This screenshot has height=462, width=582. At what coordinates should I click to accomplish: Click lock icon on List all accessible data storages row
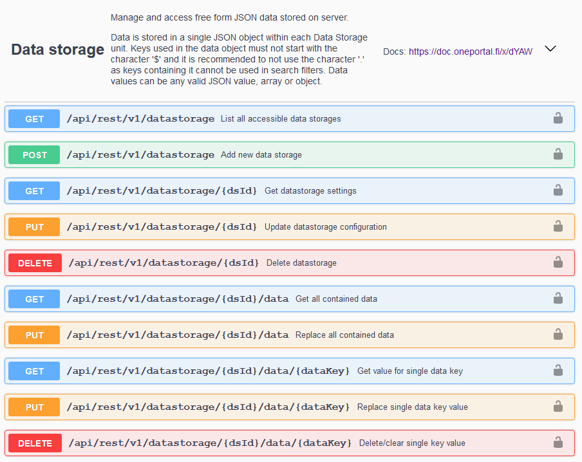point(558,118)
